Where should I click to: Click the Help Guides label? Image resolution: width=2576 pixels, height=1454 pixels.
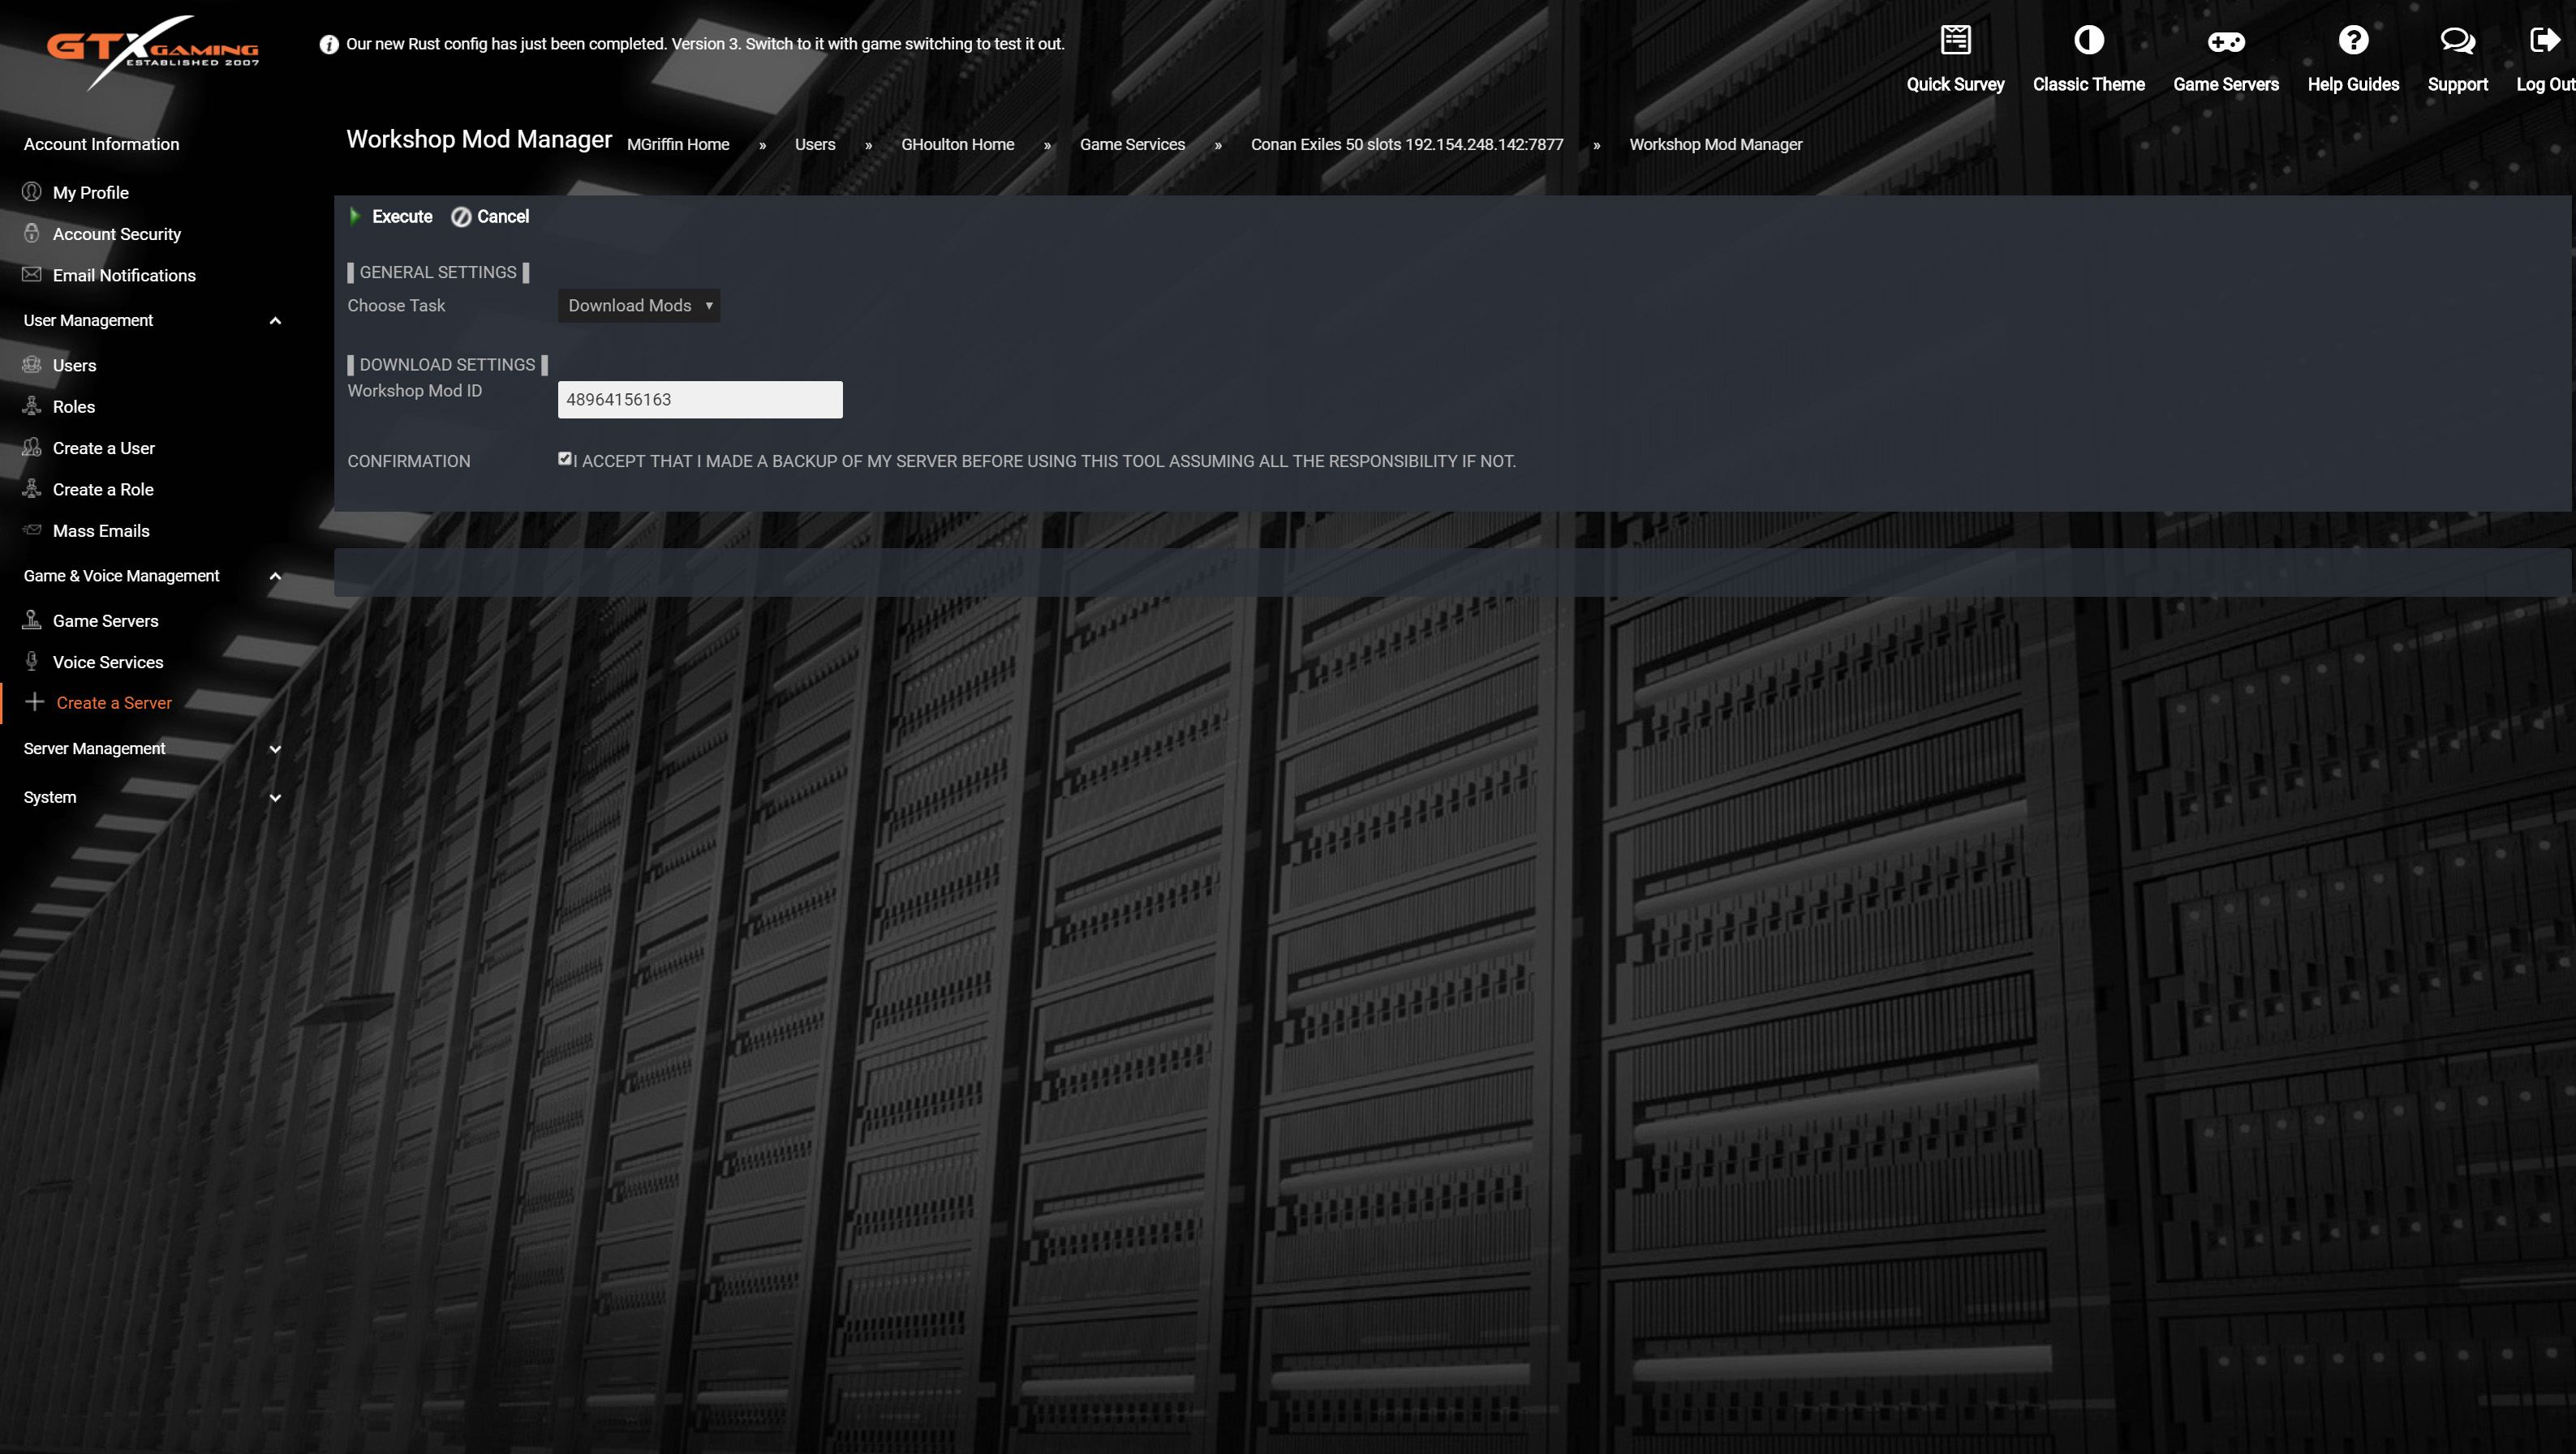point(2353,84)
